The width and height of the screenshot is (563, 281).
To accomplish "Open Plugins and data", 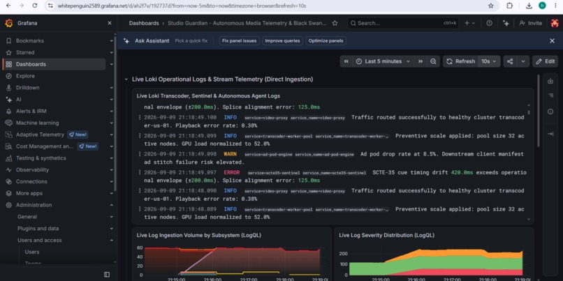I will coord(38,228).
